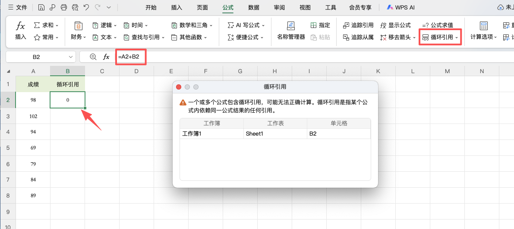Viewport: 514px width, 229px height.
Task: Select row 3 header
Action: [8, 116]
